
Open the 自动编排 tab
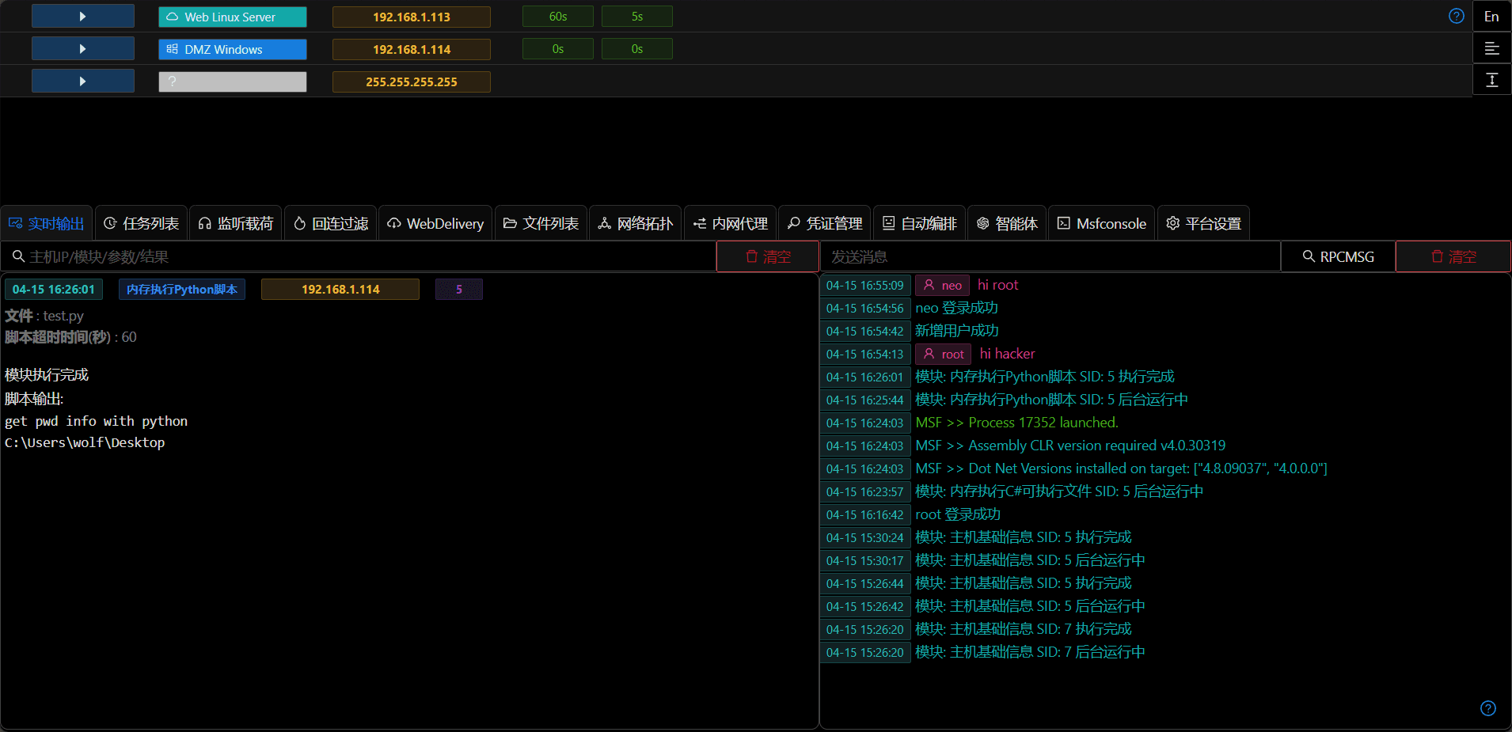[919, 223]
